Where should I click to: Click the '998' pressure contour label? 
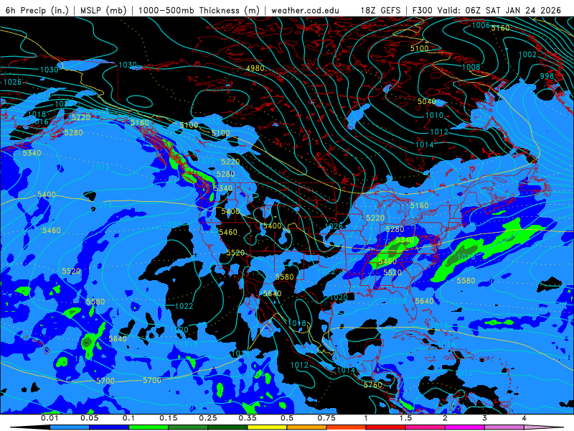547,76
